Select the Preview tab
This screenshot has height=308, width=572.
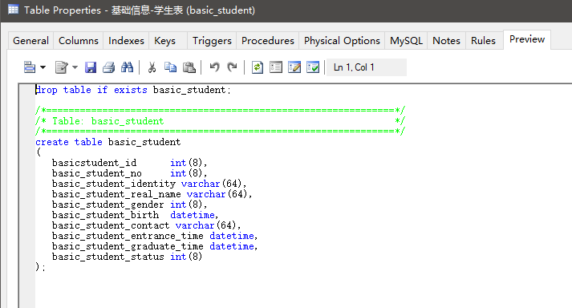[x=527, y=39]
